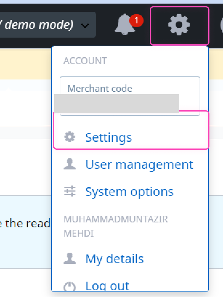Select the grayed-out merchant code value

pos(117,103)
